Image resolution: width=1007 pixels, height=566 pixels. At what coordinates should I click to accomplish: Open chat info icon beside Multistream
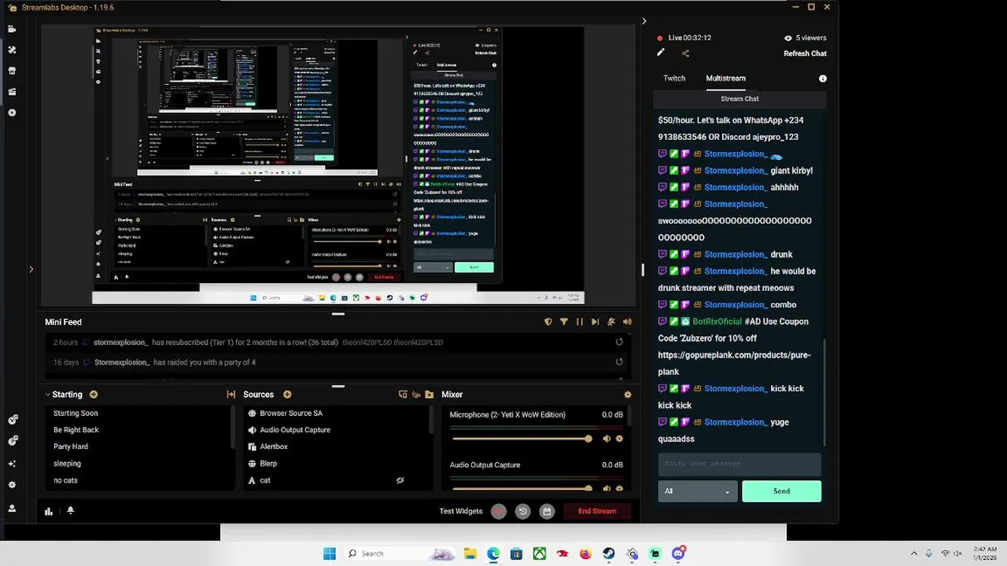823,79
